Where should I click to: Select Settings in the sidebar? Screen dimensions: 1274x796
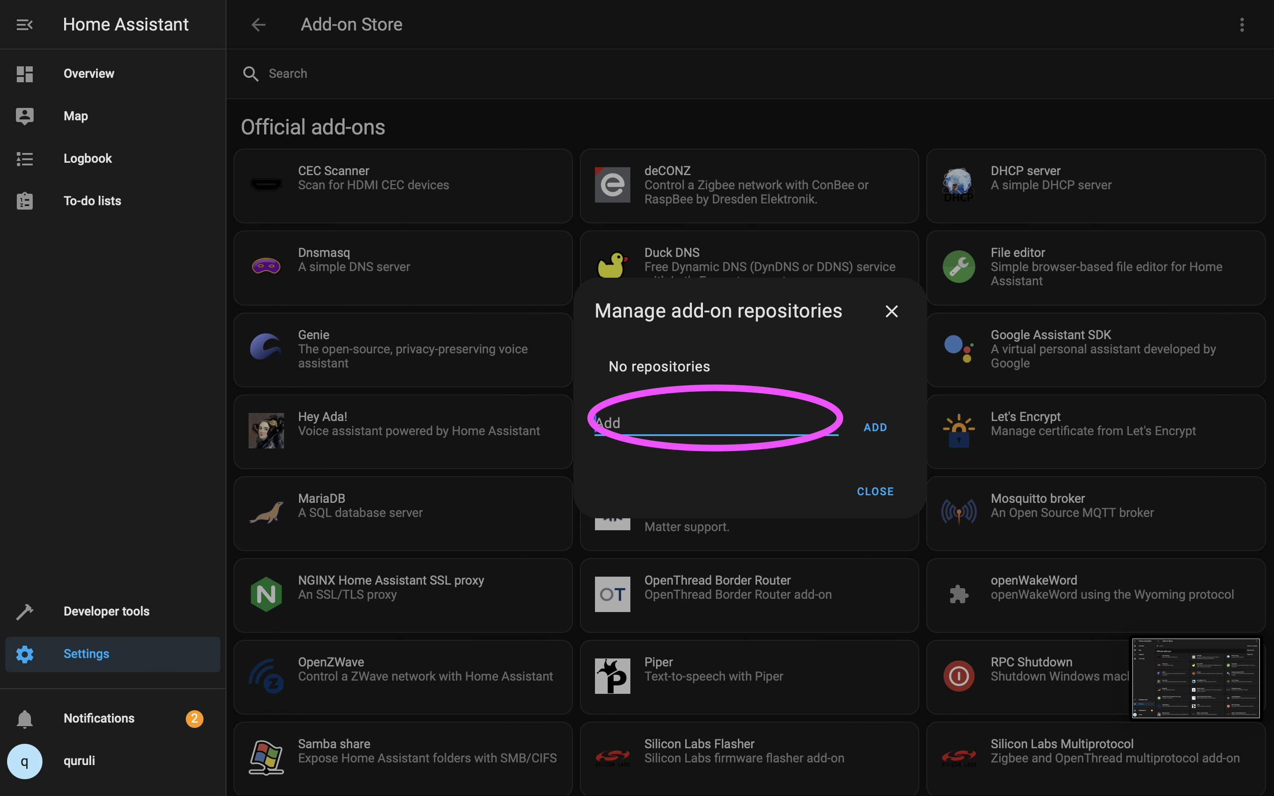113,654
